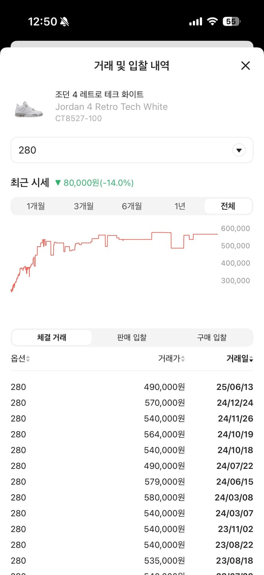
Task: Select the 1년 chart period
Action: (180, 206)
